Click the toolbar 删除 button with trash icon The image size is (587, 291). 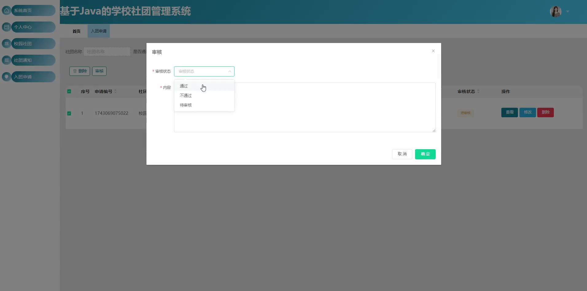80,71
